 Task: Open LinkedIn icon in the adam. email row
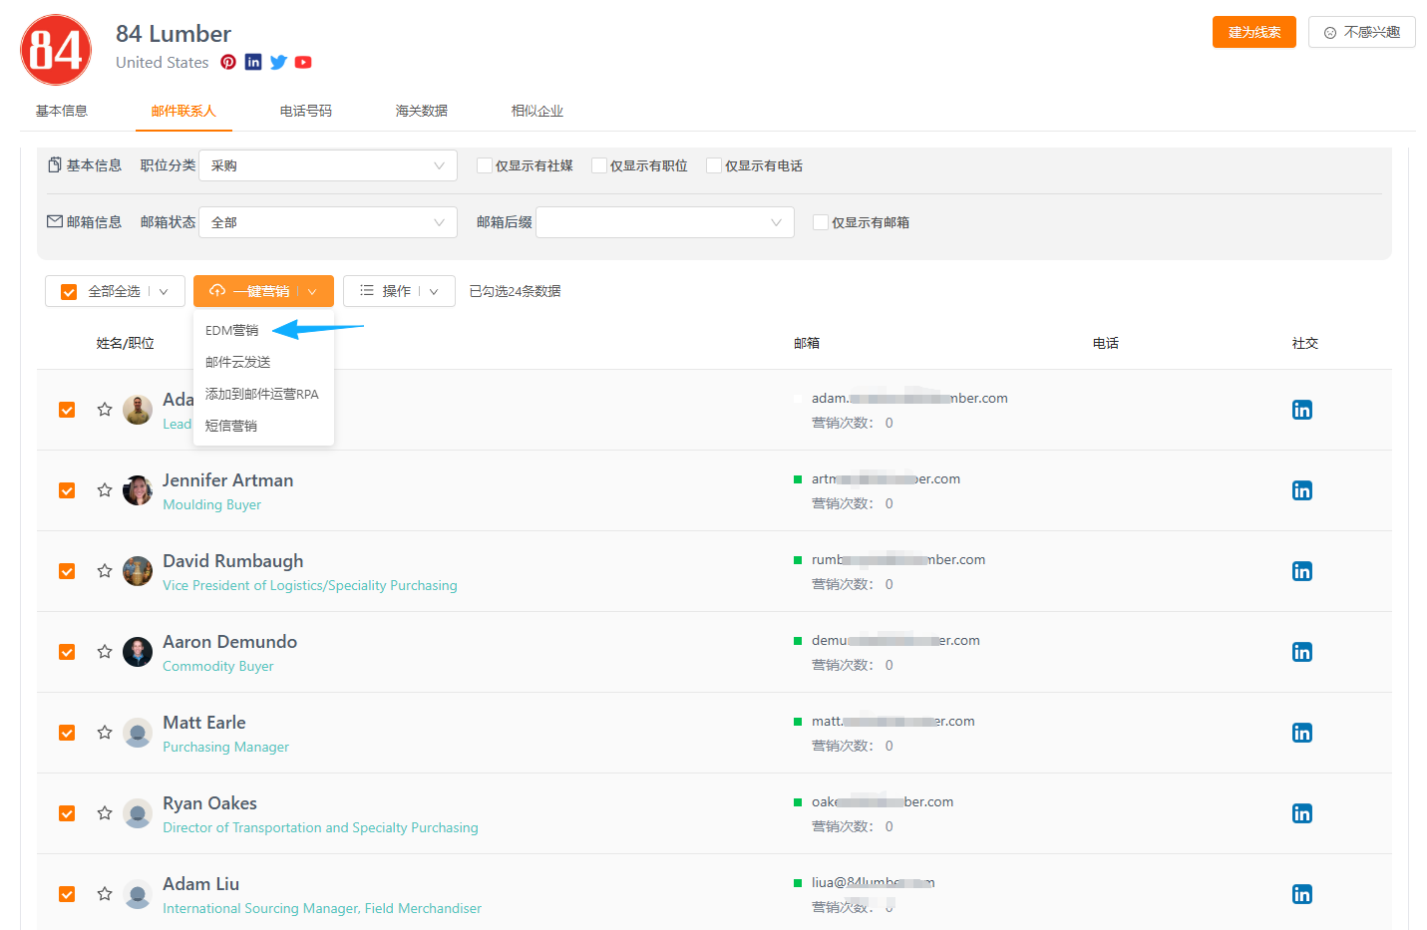1302,410
